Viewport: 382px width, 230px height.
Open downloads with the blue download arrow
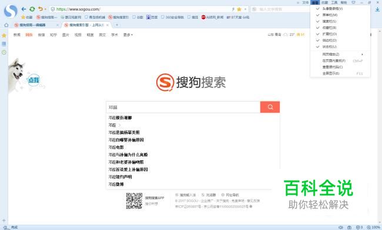point(377,9)
